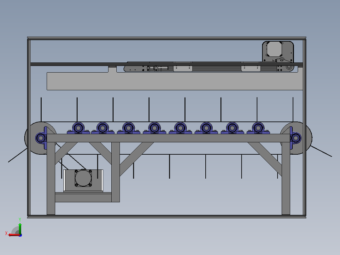Screen dimensions: 340x255
Task: Select the blue flange bearing at the left end
Action: (41, 138)
